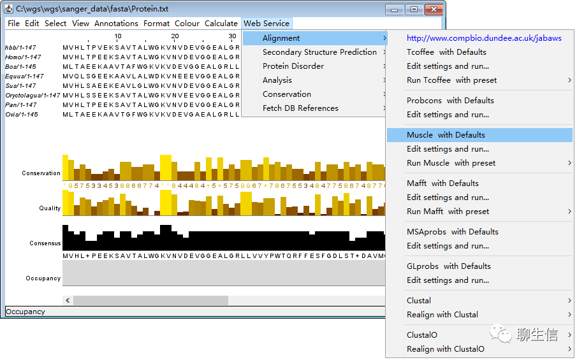Viewport: 577px width, 360px height.
Task: Expand the Alignment submenu entry
Action: [314, 38]
